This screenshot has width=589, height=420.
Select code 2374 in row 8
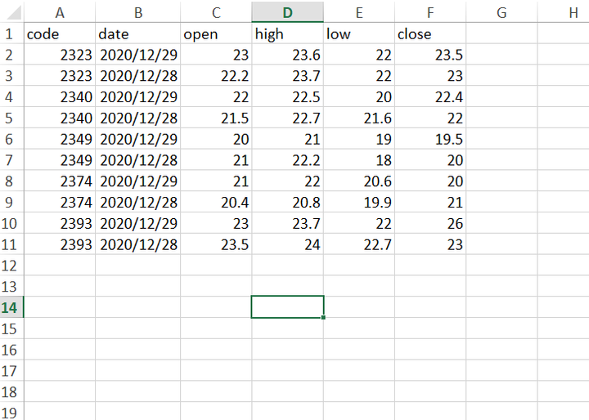pos(60,181)
